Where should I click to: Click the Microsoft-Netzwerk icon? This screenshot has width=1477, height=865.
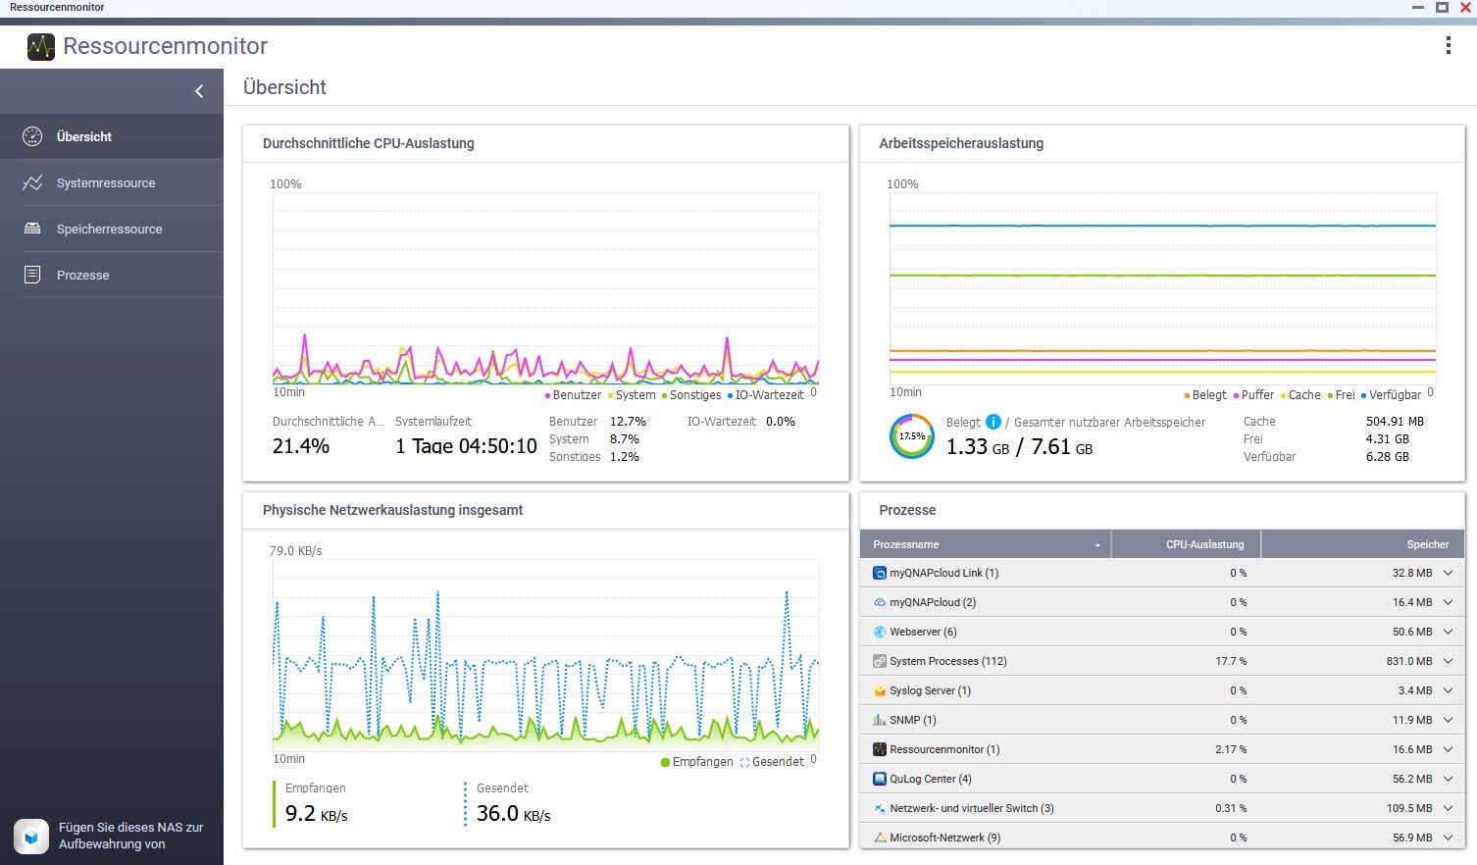point(880,838)
